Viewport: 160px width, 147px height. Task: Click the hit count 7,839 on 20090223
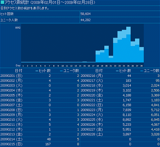(127, 110)
